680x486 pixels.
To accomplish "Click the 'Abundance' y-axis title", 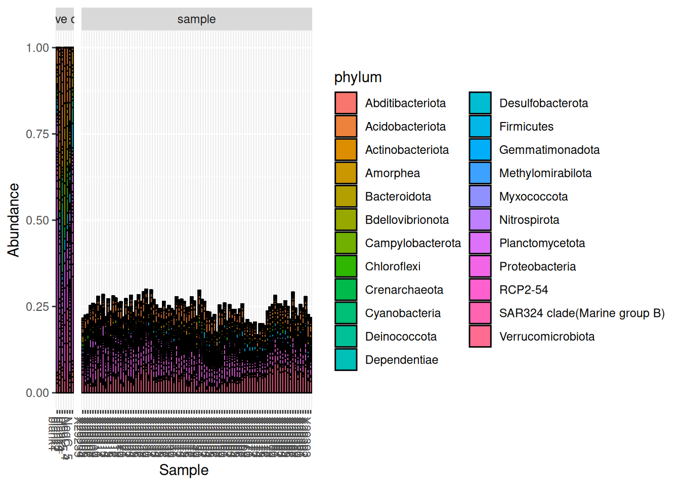I will pyautogui.click(x=14, y=220).
